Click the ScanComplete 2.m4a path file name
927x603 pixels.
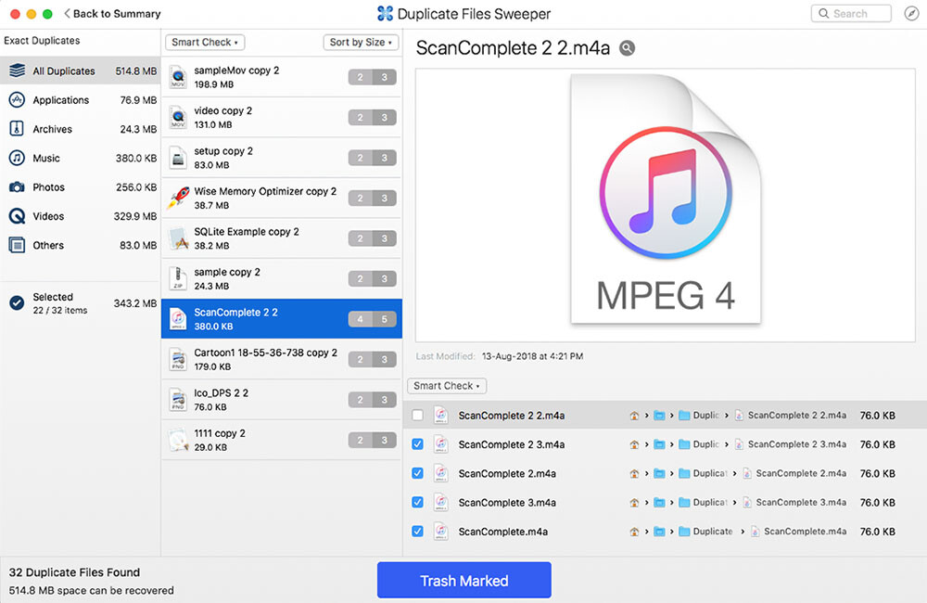[x=801, y=473]
